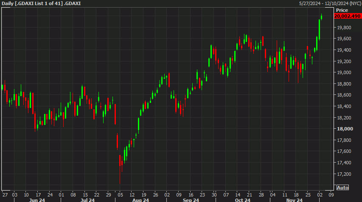Click the 18,400 price axis label
Screen dimensions: 362x202
(344, 106)
